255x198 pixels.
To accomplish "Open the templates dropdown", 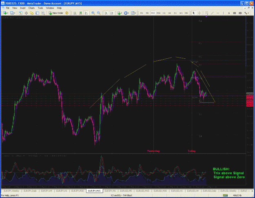I will [133, 13].
